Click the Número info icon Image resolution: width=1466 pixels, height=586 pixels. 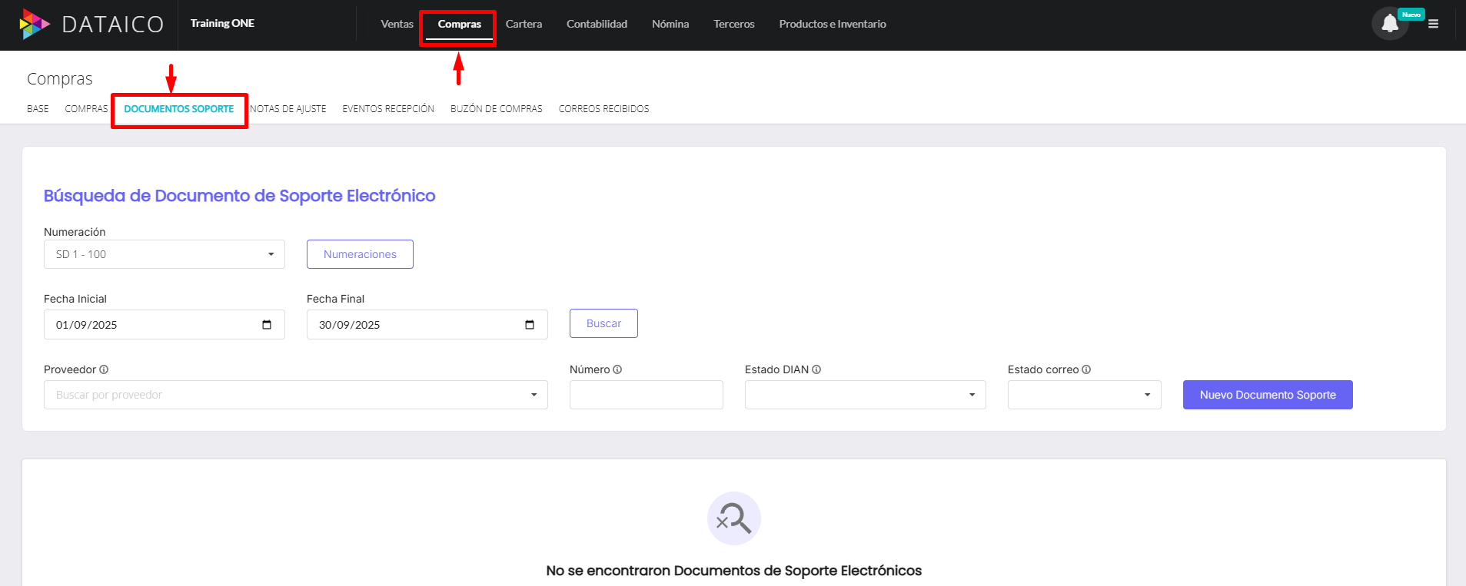617,369
